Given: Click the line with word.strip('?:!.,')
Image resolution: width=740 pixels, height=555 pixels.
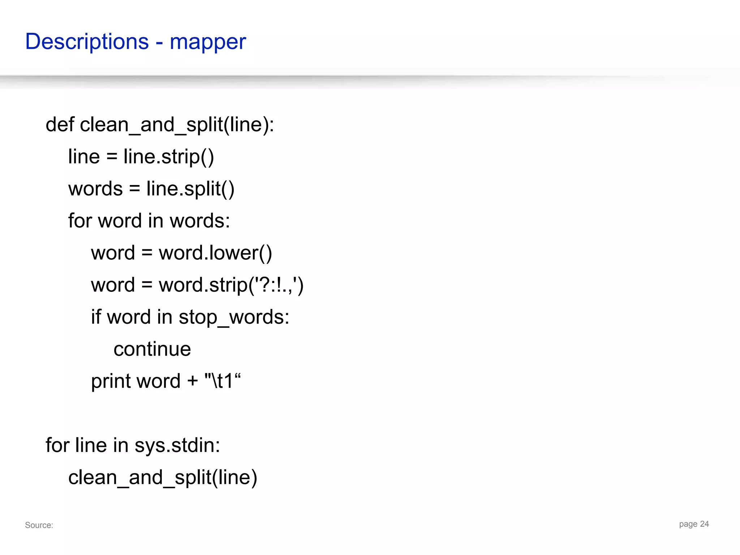Looking at the screenshot, I should [x=197, y=285].
